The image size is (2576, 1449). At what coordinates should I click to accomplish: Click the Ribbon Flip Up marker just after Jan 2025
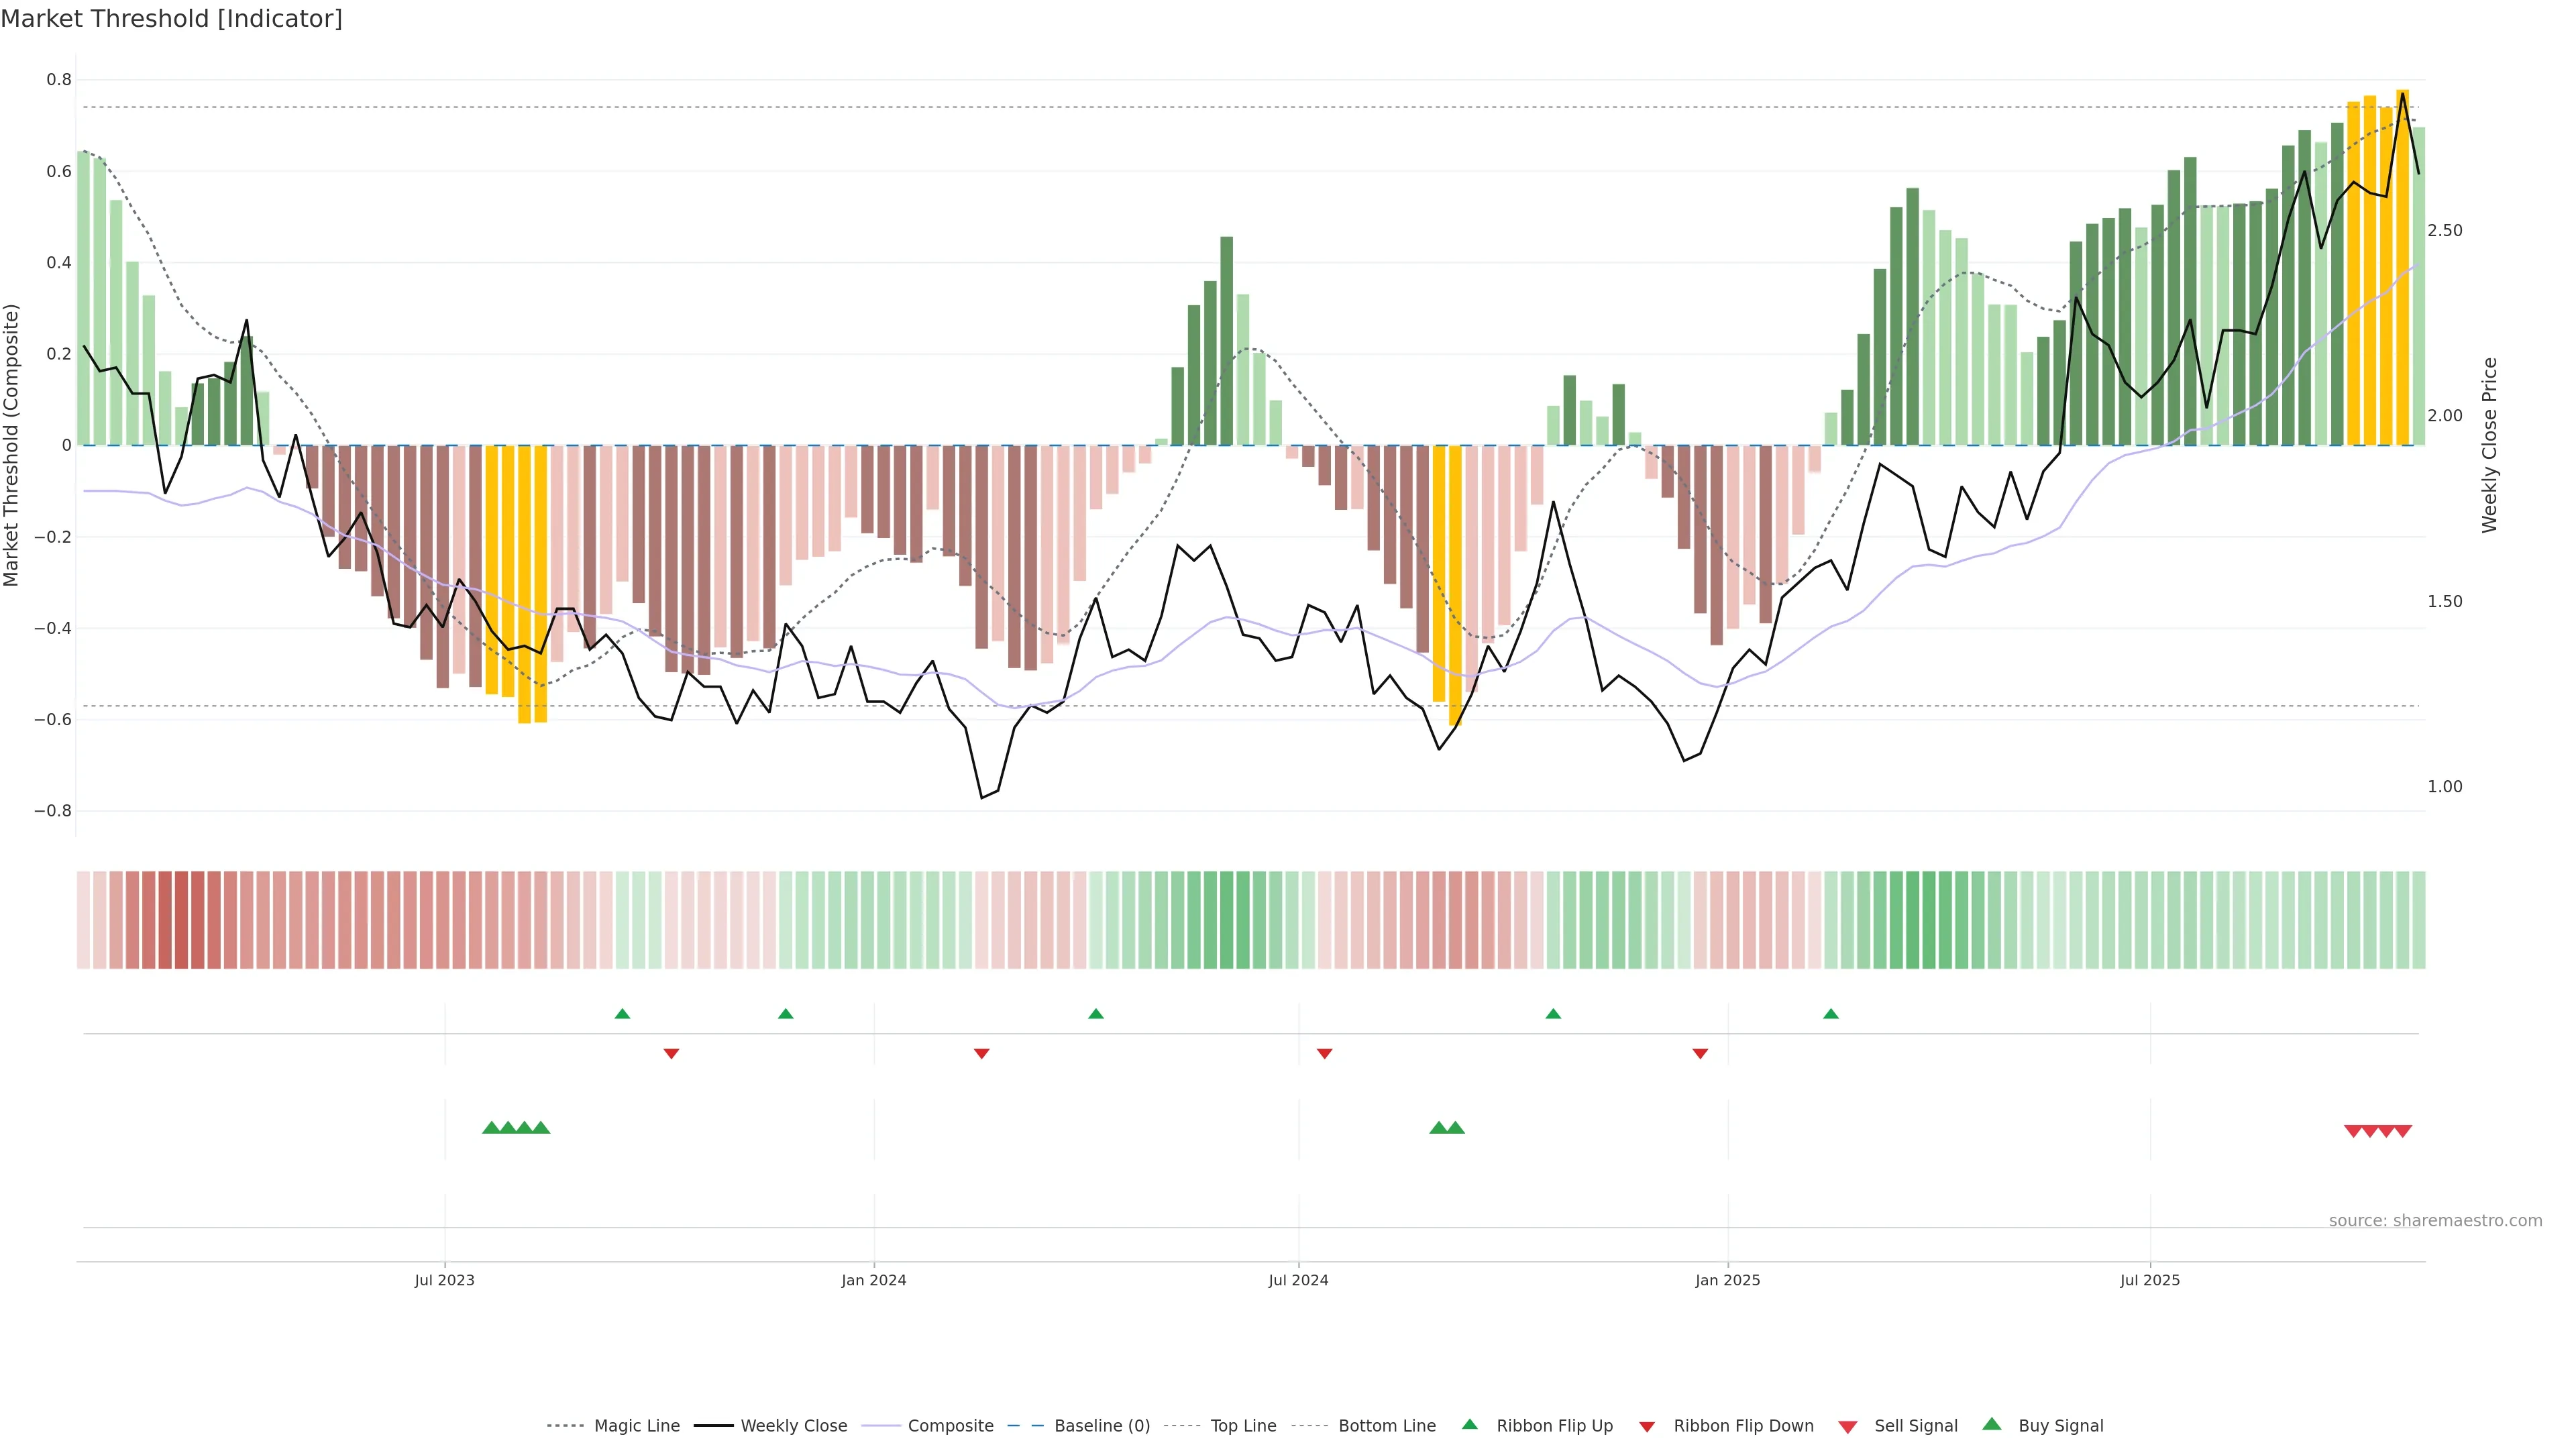coord(1831,1014)
